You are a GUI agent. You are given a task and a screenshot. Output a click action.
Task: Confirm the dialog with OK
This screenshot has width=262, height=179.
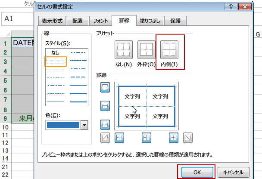(x=197, y=172)
